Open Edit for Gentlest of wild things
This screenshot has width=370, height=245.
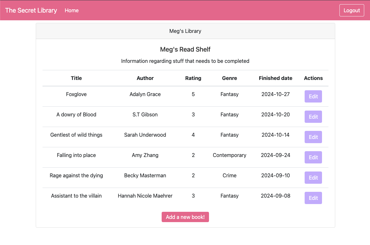point(313,137)
